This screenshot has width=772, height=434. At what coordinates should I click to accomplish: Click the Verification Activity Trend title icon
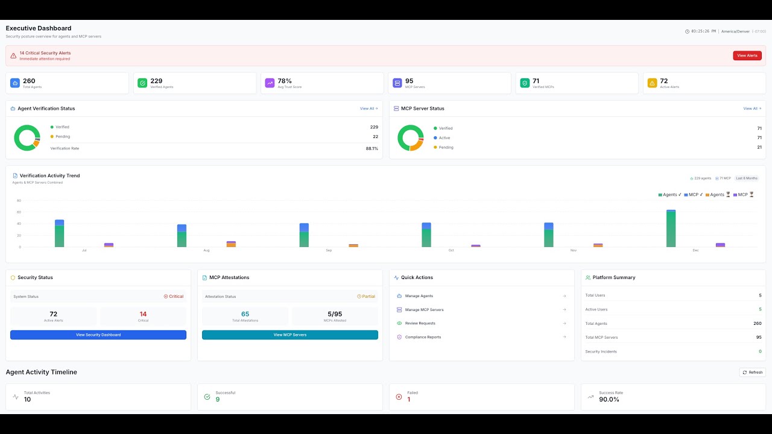[x=15, y=176]
